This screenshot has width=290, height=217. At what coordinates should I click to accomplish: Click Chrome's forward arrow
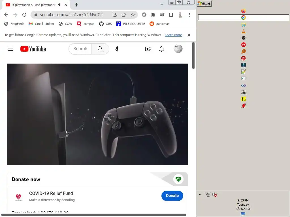[x=15, y=15]
